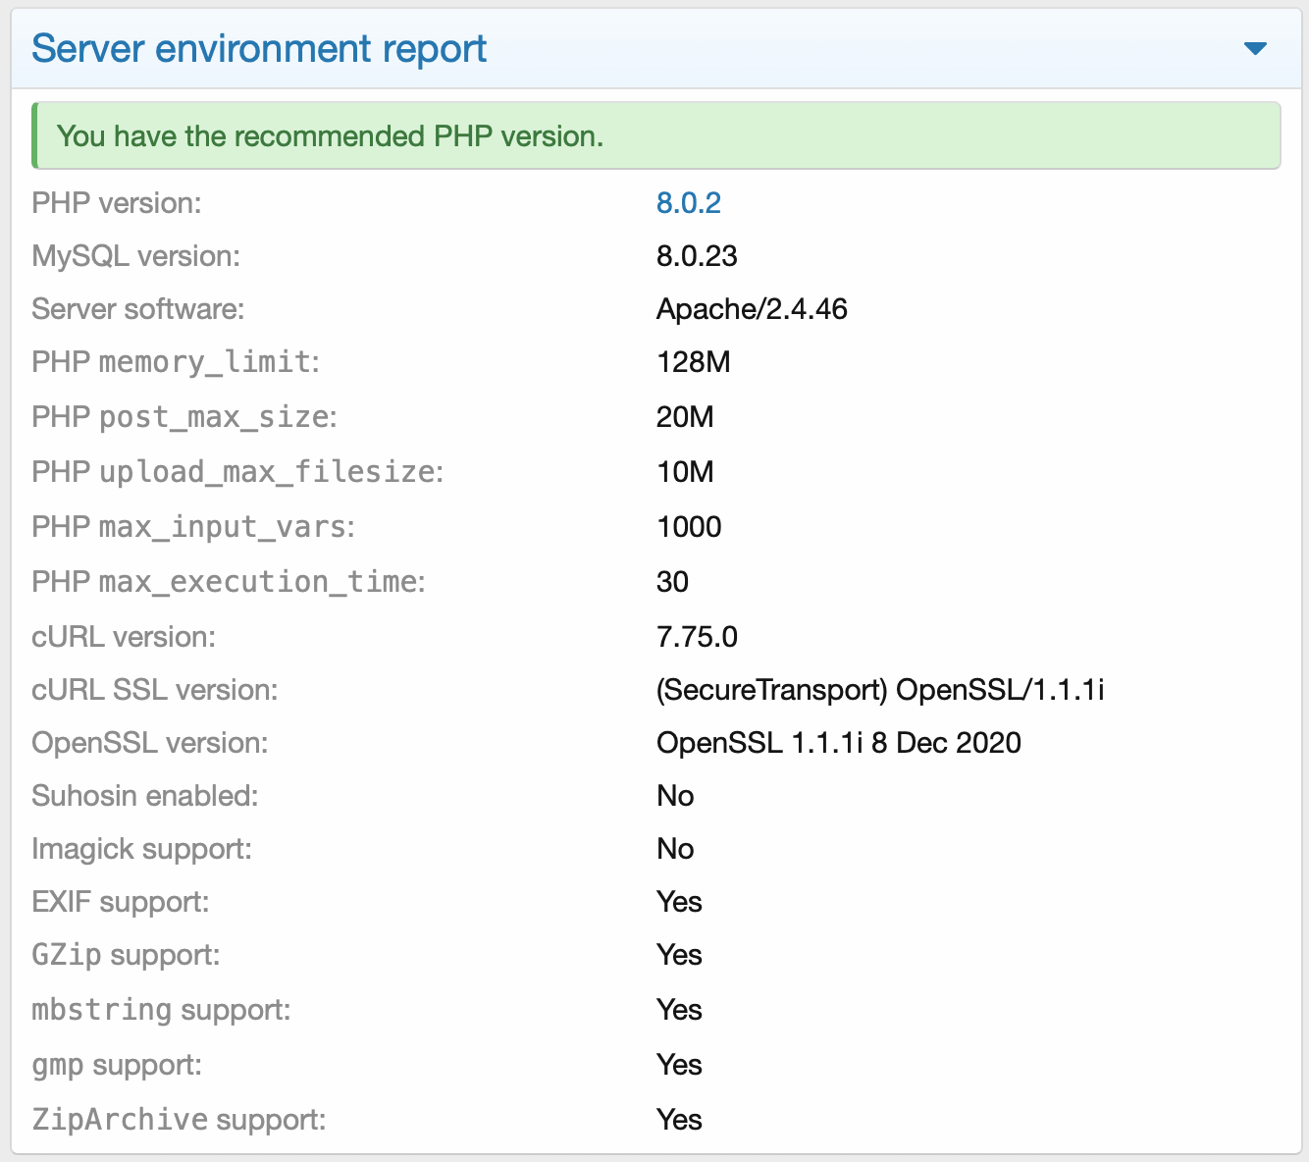Click the Suhosin enabled No value
Screen dimensions: 1309x1162
pyautogui.click(x=675, y=795)
